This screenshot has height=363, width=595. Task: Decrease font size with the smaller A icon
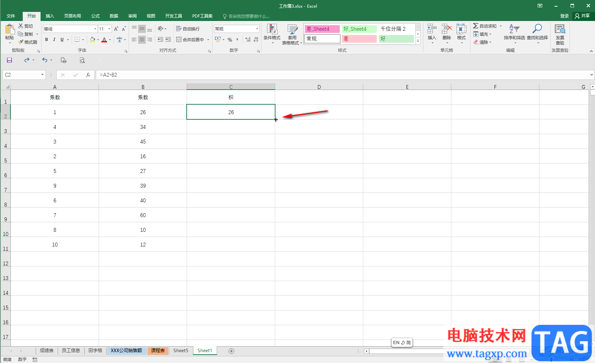[124, 29]
